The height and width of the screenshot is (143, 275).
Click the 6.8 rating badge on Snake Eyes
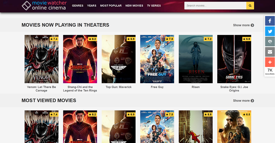pos(247,39)
